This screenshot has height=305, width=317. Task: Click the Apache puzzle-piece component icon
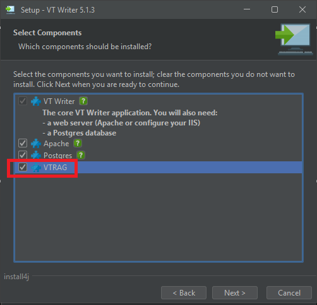(36, 144)
